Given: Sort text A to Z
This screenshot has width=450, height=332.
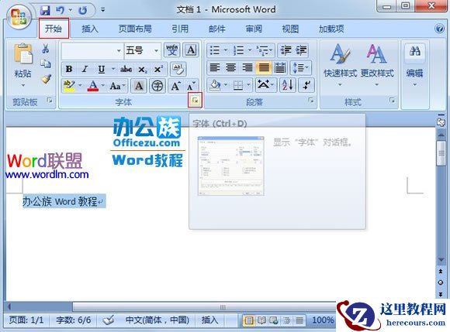Looking at the screenshot, I should click(x=287, y=85).
